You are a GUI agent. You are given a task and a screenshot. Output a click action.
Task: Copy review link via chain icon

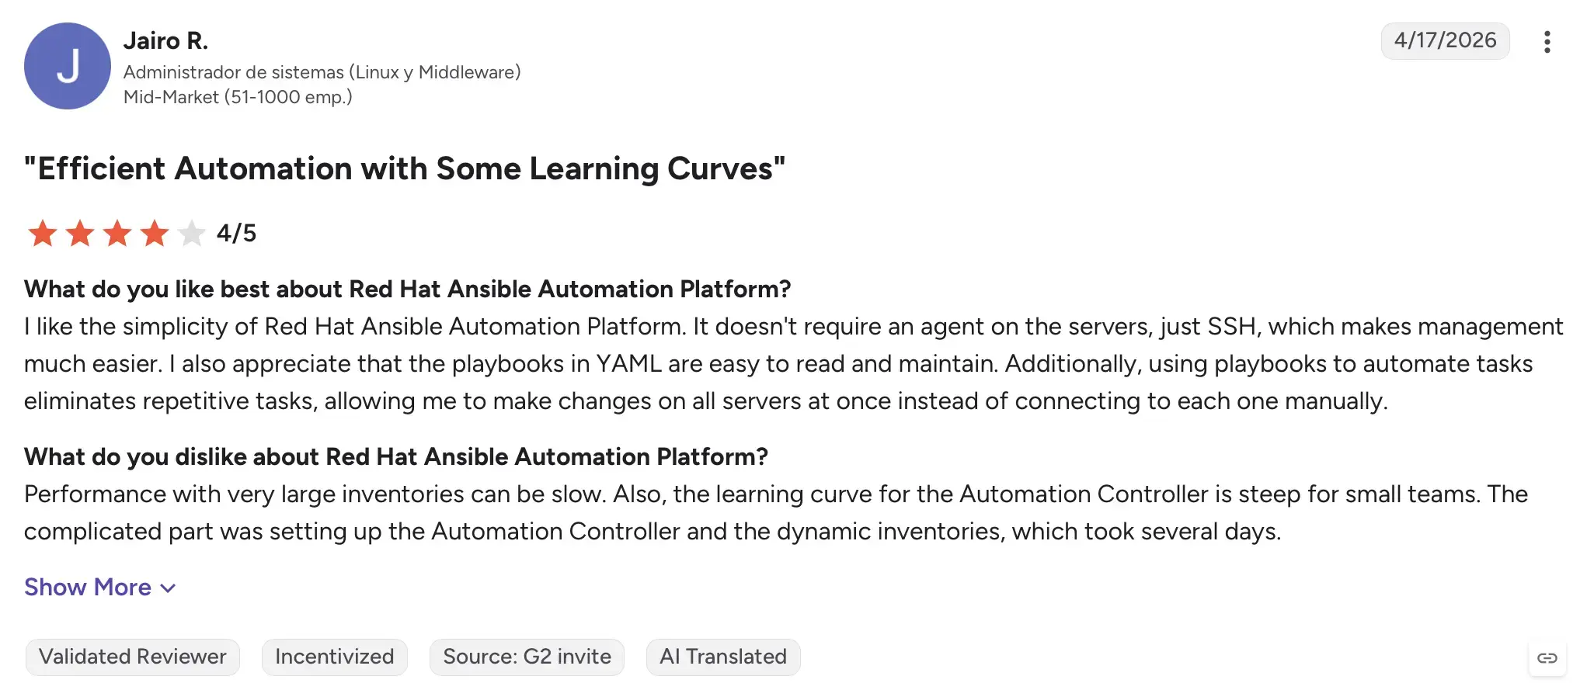pyautogui.click(x=1547, y=658)
